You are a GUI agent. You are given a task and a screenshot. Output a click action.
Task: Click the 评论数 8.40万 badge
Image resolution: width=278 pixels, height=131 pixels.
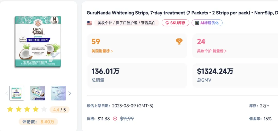pyautogui.click(x=38, y=122)
